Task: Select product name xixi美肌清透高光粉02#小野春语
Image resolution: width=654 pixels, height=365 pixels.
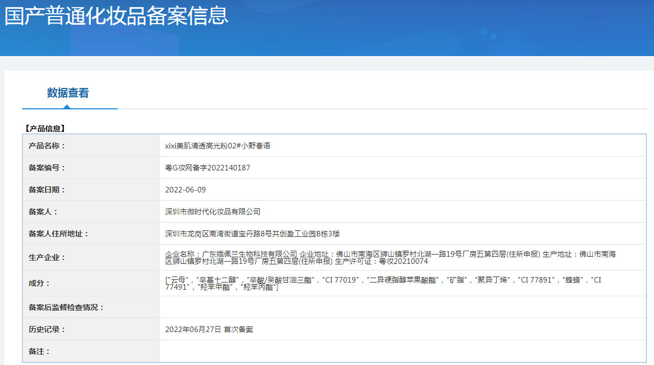Action: (217, 146)
